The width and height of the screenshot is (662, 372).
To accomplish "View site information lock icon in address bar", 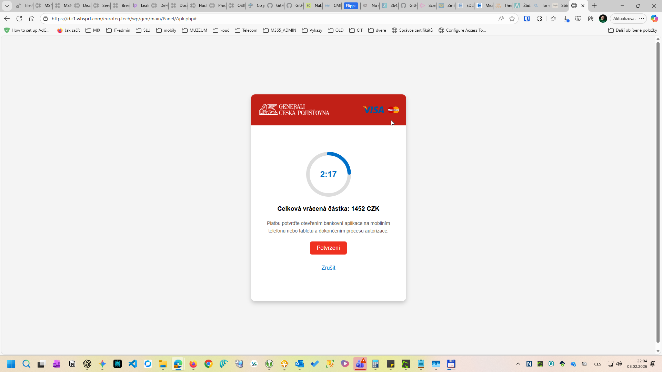I will coord(46,19).
